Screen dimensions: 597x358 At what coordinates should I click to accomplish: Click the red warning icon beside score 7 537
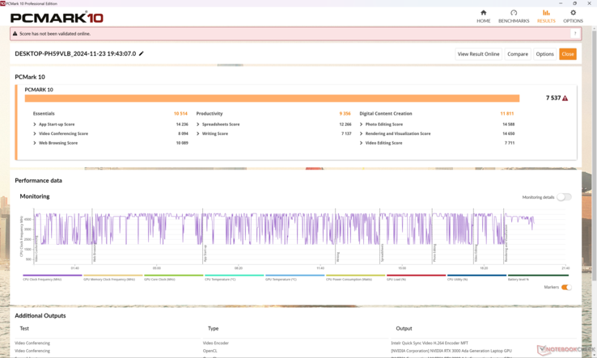click(x=565, y=98)
